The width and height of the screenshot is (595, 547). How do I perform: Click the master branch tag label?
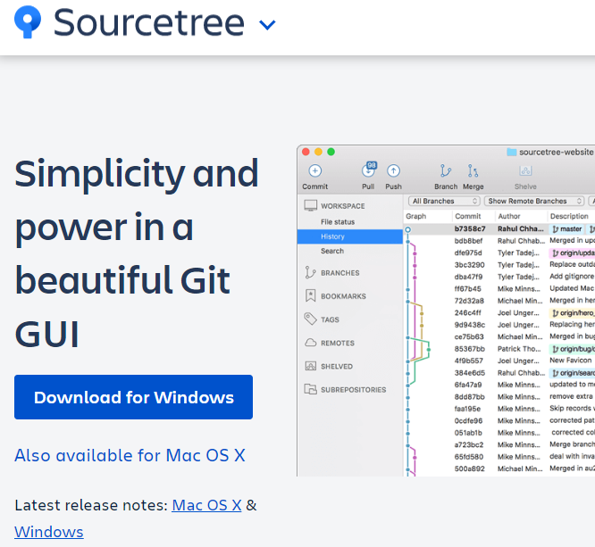[x=567, y=229]
